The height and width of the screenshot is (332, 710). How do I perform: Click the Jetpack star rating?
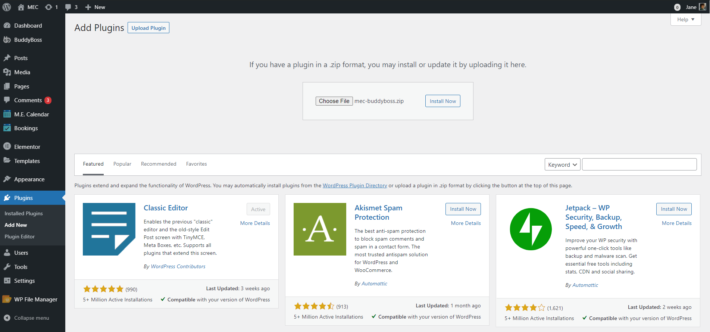[525, 308]
